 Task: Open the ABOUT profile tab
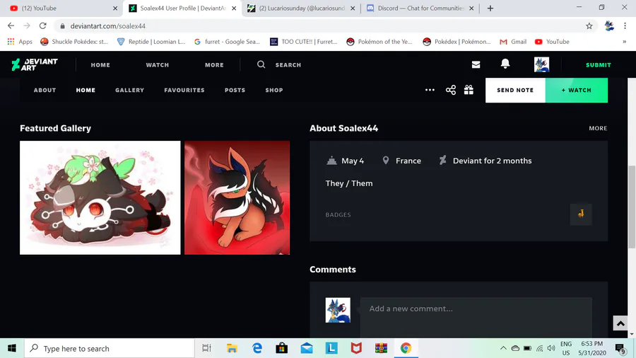click(45, 90)
